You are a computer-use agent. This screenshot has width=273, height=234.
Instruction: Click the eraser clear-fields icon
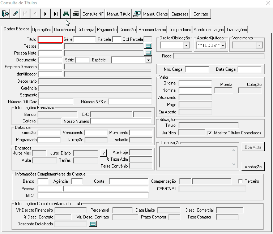15,14
